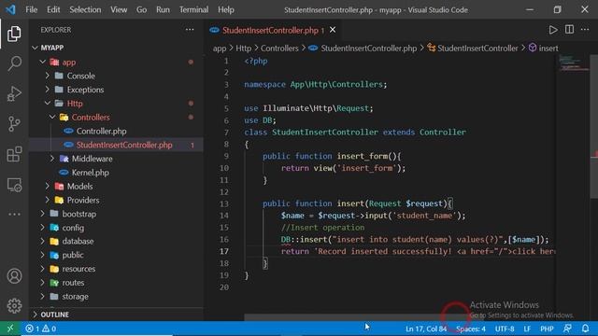Go to line via Ln 17, Col 84

pos(426,329)
